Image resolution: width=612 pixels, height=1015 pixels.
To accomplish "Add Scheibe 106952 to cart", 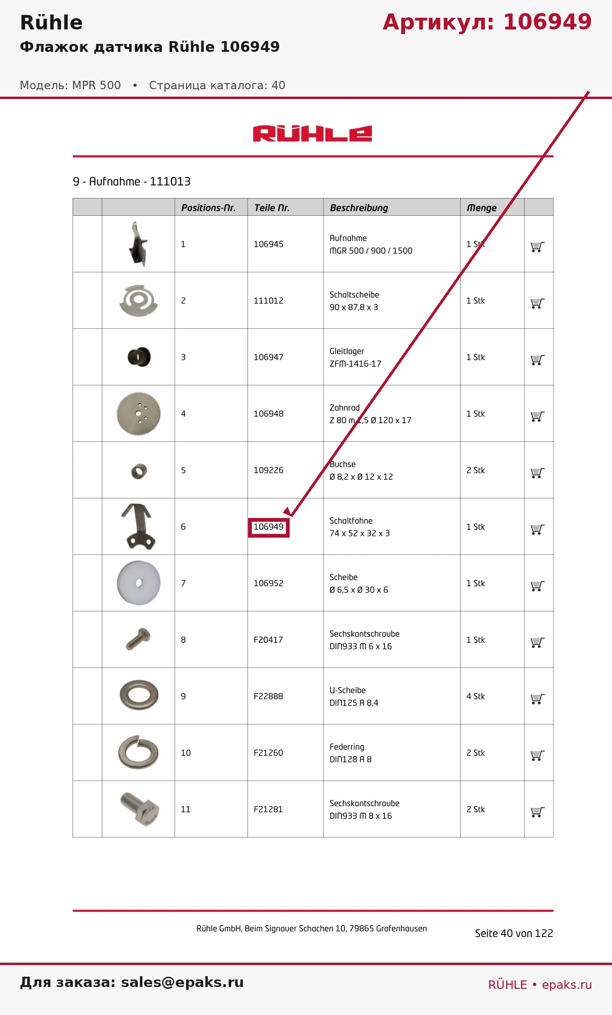I will coord(538,586).
